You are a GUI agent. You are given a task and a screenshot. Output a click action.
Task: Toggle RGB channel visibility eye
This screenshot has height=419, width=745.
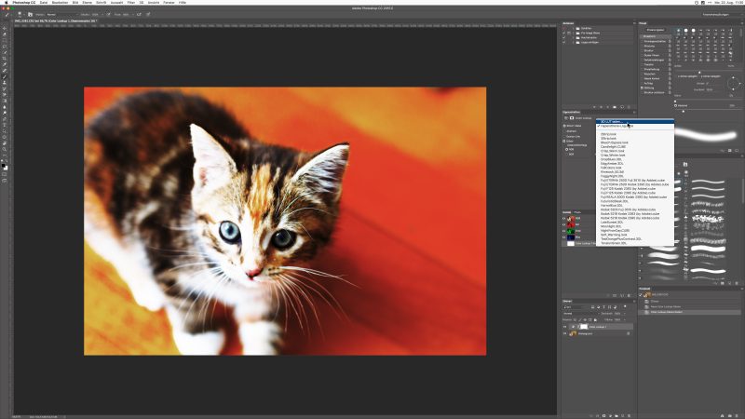click(564, 219)
